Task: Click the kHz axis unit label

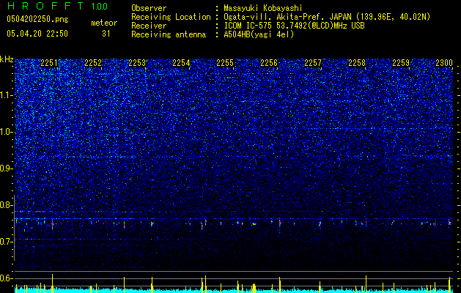Action: pos(7,59)
